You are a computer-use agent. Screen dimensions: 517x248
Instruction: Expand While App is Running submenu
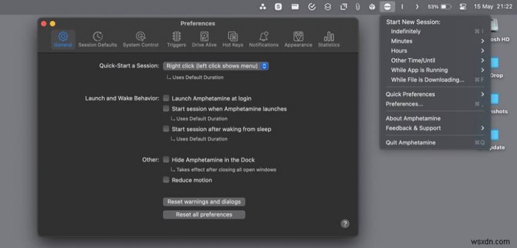pos(435,70)
